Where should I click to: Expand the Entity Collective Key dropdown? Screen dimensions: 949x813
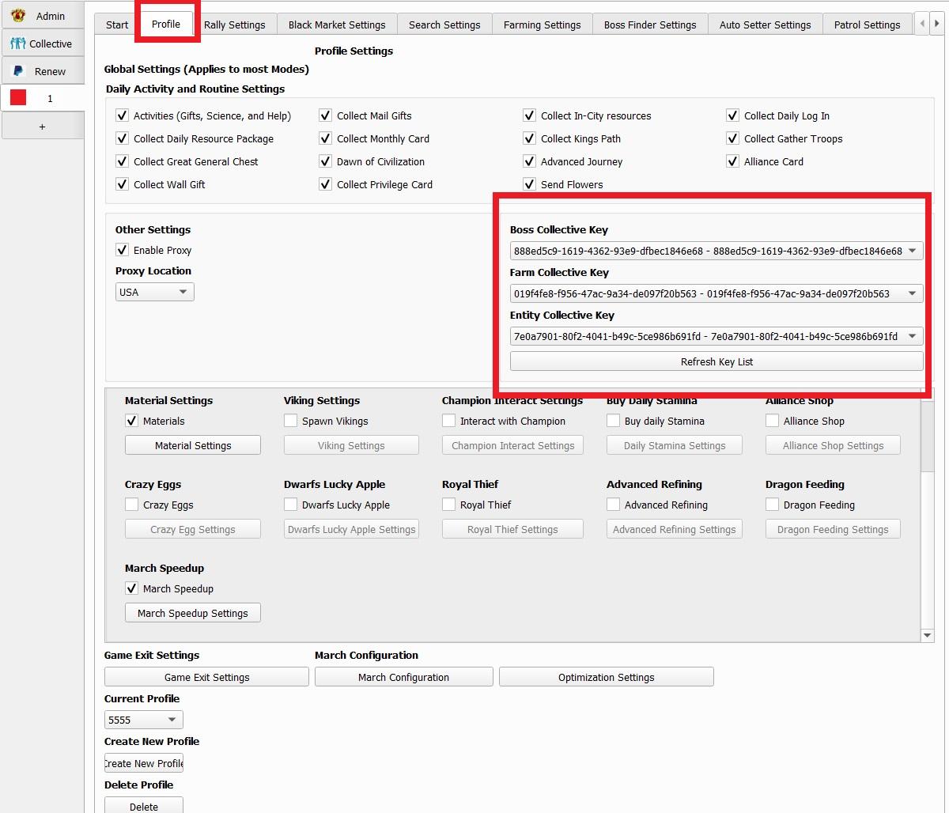pyautogui.click(x=716, y=336)
